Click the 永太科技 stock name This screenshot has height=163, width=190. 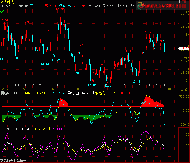[x=7, y=2]
